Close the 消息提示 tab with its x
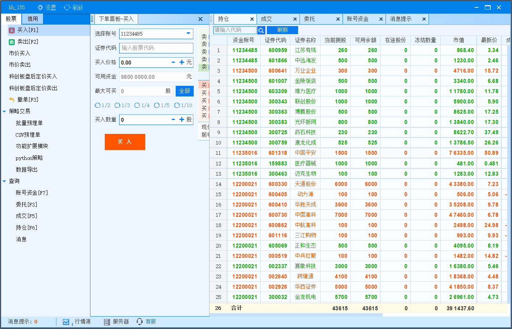The image size is (512, 329). tap(424, 19)
